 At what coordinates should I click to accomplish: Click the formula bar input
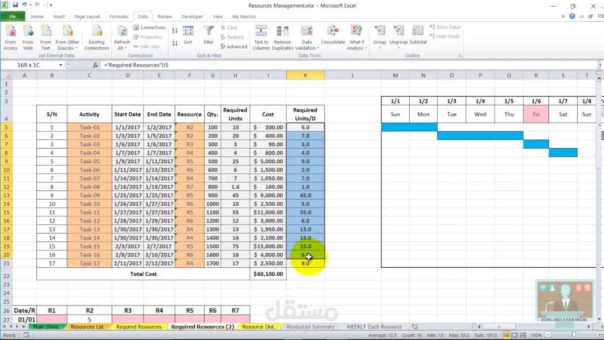point(349,65)
